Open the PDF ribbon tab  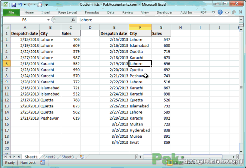[203, 12]
